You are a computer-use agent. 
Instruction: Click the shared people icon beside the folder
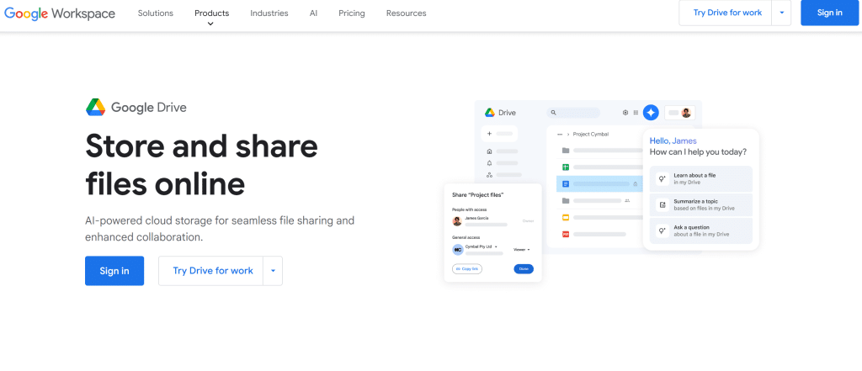(627, 200)
